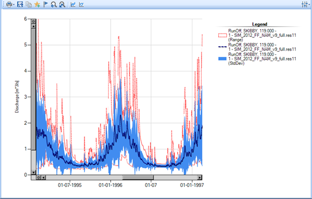Click the dark blue dashed line legend swatch

tap(223, 47)
